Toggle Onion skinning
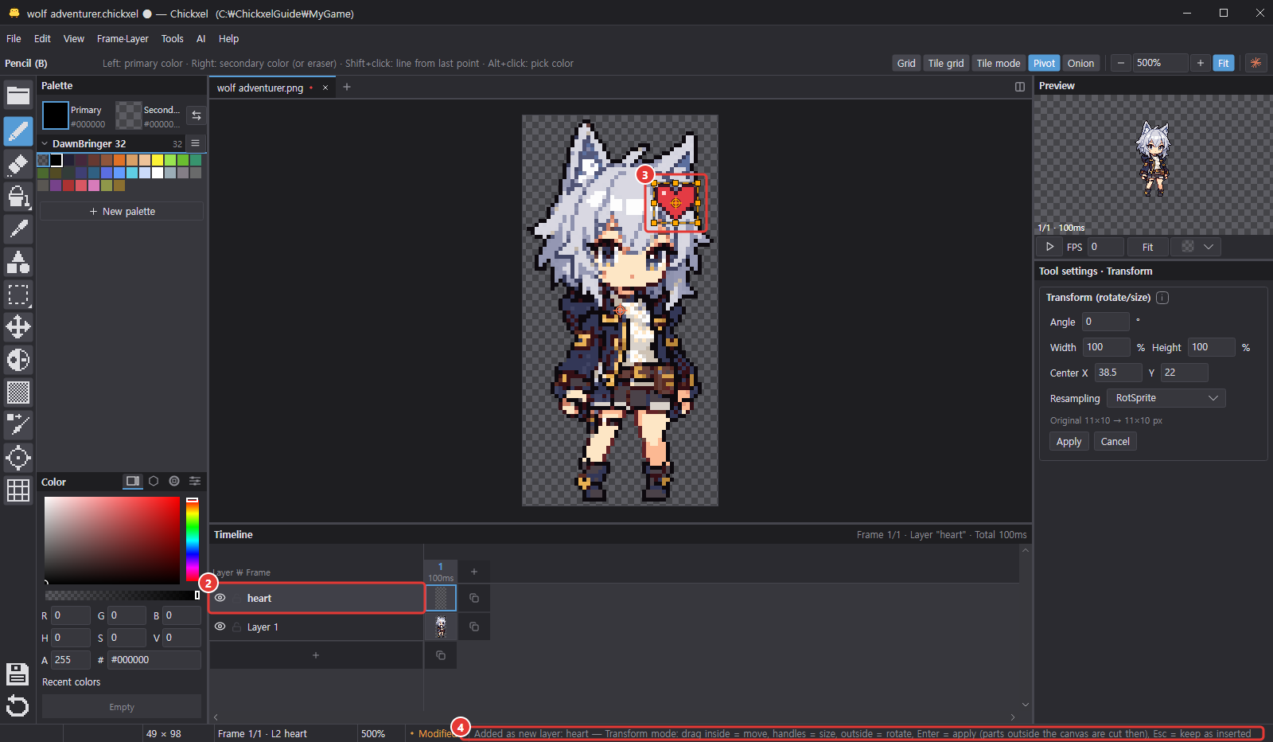Viewport: 1273px width, 742px height. click(x=1080, y=63)
